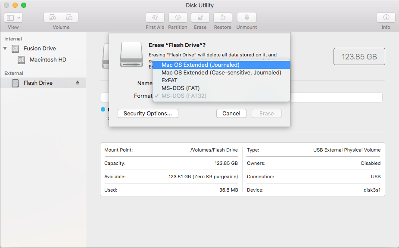
Task: Open Security Options dialog
Action: pos(148,113)
